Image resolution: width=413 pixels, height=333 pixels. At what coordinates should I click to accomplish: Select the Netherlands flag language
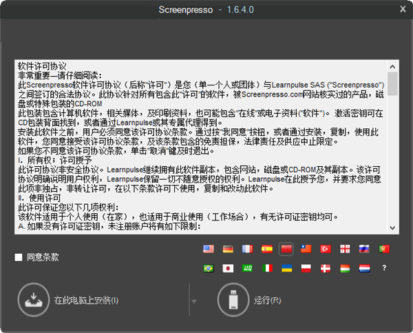(x=364, y=268)
